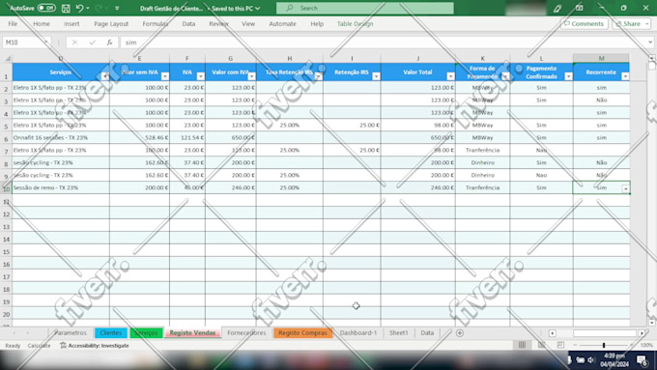Open the View tab
This screenshot has height=370, width=657.
tap(248, 24)
